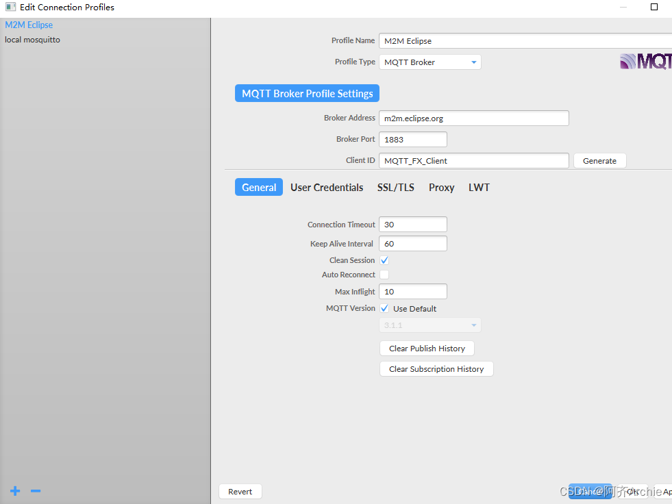Select the M2M Eclipse profile in the list
The width and height of the screenshot is (672, 504).
coord(29,25)
